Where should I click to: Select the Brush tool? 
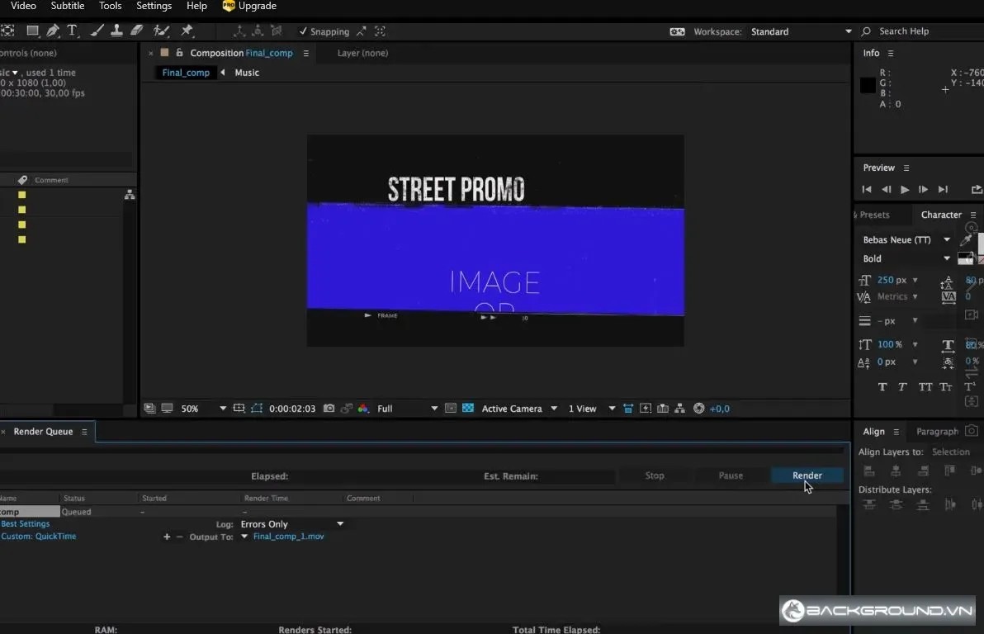click(x=97, y=30)
